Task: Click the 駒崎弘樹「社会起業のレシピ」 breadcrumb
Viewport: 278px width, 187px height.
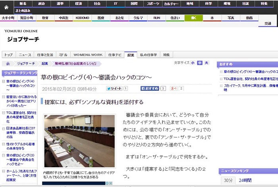Action: pos(75,64)
